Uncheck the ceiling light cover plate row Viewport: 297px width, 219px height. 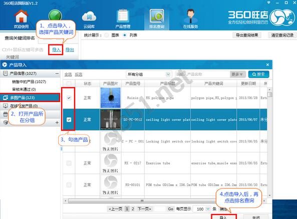69,119
